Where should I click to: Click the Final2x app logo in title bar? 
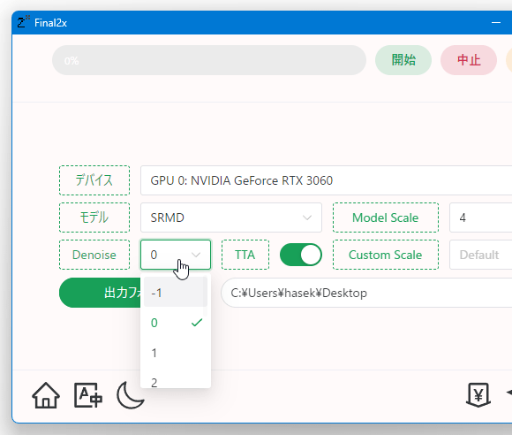(x=23, y=22)
